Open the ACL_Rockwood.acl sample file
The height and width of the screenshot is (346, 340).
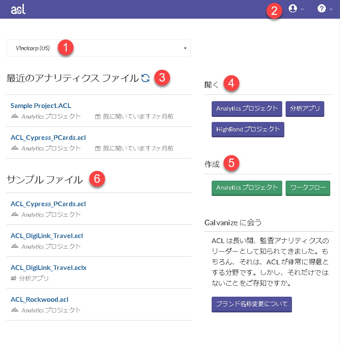pyautogui.click(x=40, y=299)
